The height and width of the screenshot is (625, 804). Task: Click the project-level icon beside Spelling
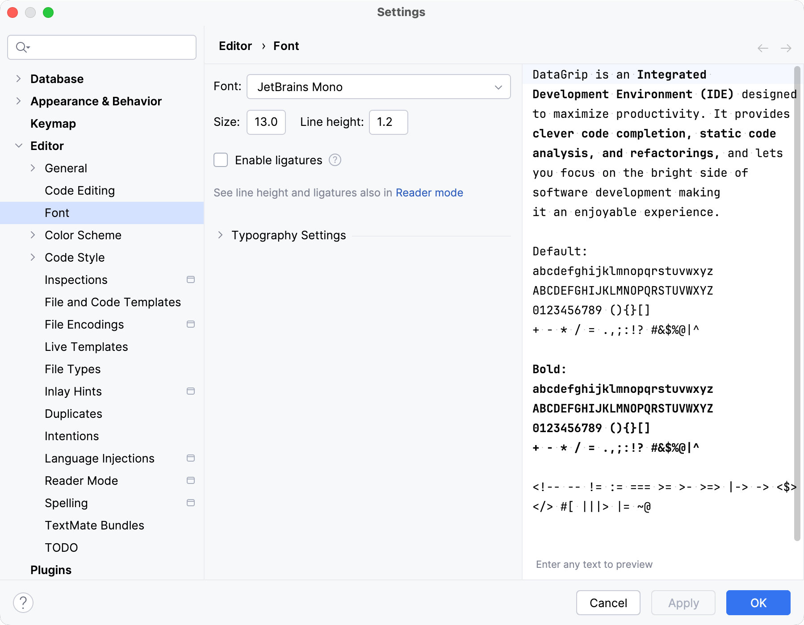[191, 503]
